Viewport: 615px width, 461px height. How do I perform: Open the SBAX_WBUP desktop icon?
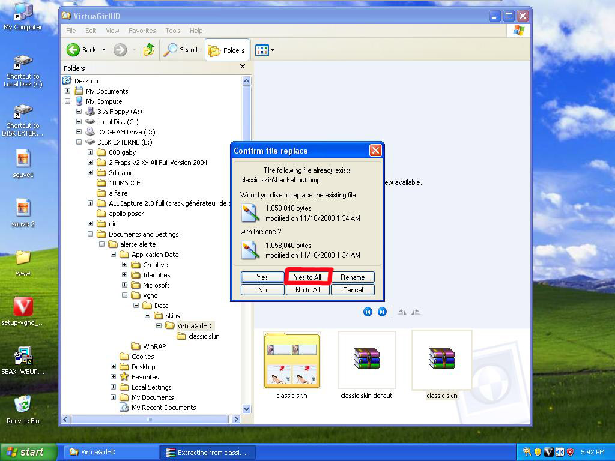pos(23,360)
